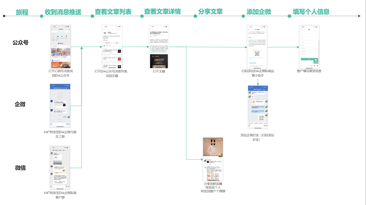Open the Moments share phone screenshot
Image resolution: width=366 pixels, height=205 pixels.
coord(213,159)
